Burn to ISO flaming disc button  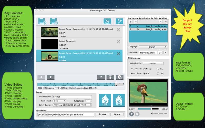click(105, 100)
